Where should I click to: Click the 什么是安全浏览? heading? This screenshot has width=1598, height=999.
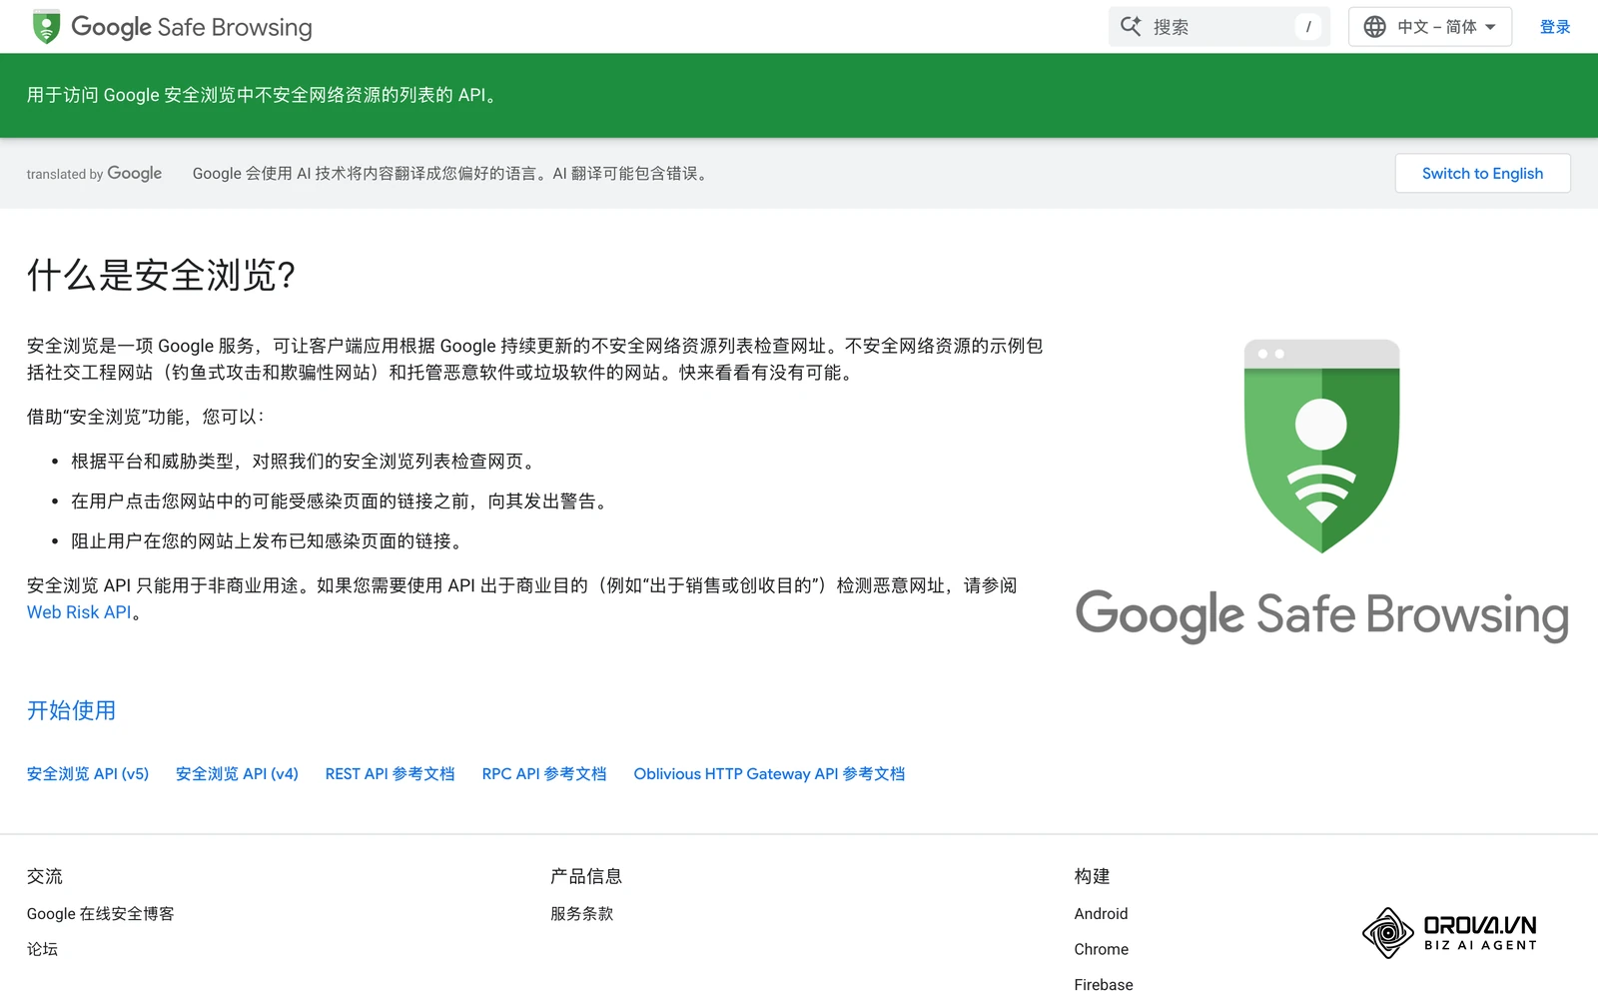[161, 275]
